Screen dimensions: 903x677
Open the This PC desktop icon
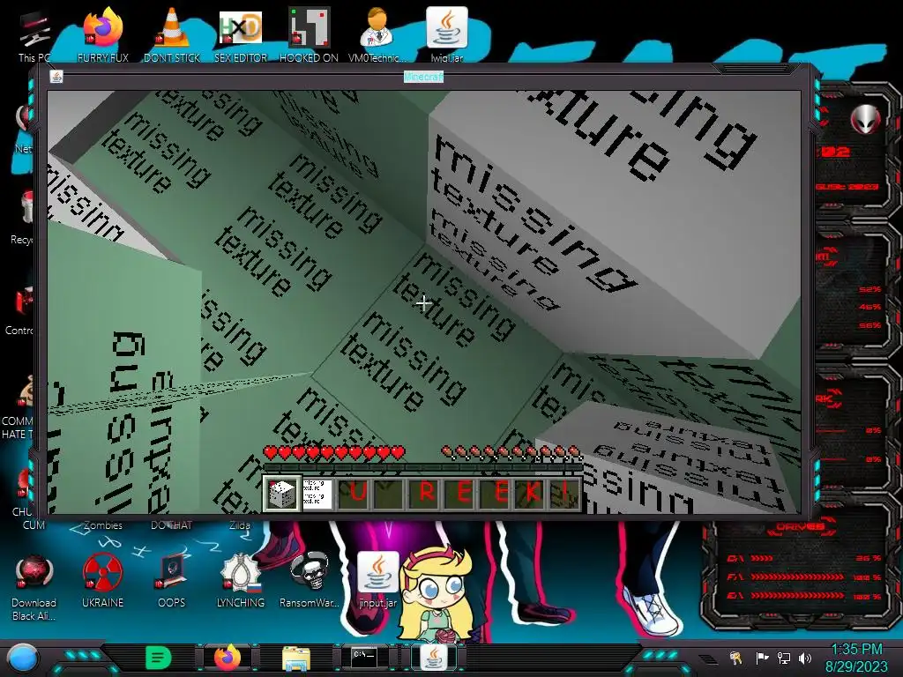click(34, 34)
